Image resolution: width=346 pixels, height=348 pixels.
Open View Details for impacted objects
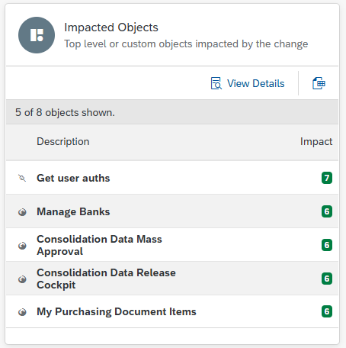(x=248, y=83)
